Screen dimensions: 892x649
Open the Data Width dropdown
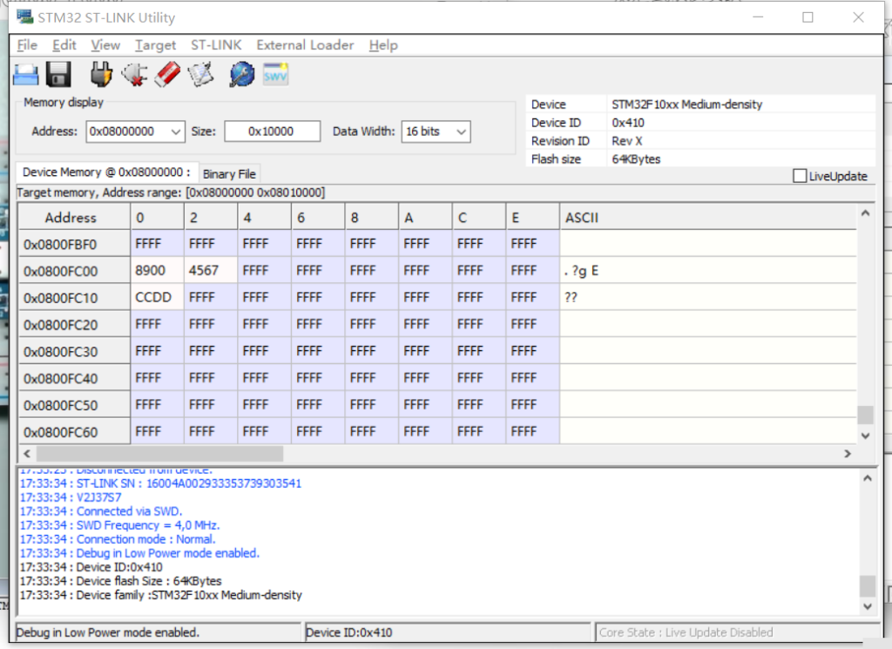coord(462,132)
